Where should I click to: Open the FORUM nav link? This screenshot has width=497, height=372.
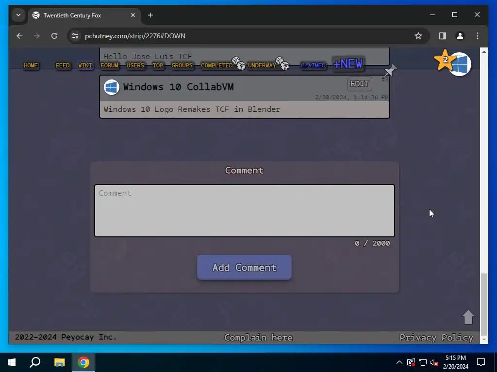click(109, 65)
